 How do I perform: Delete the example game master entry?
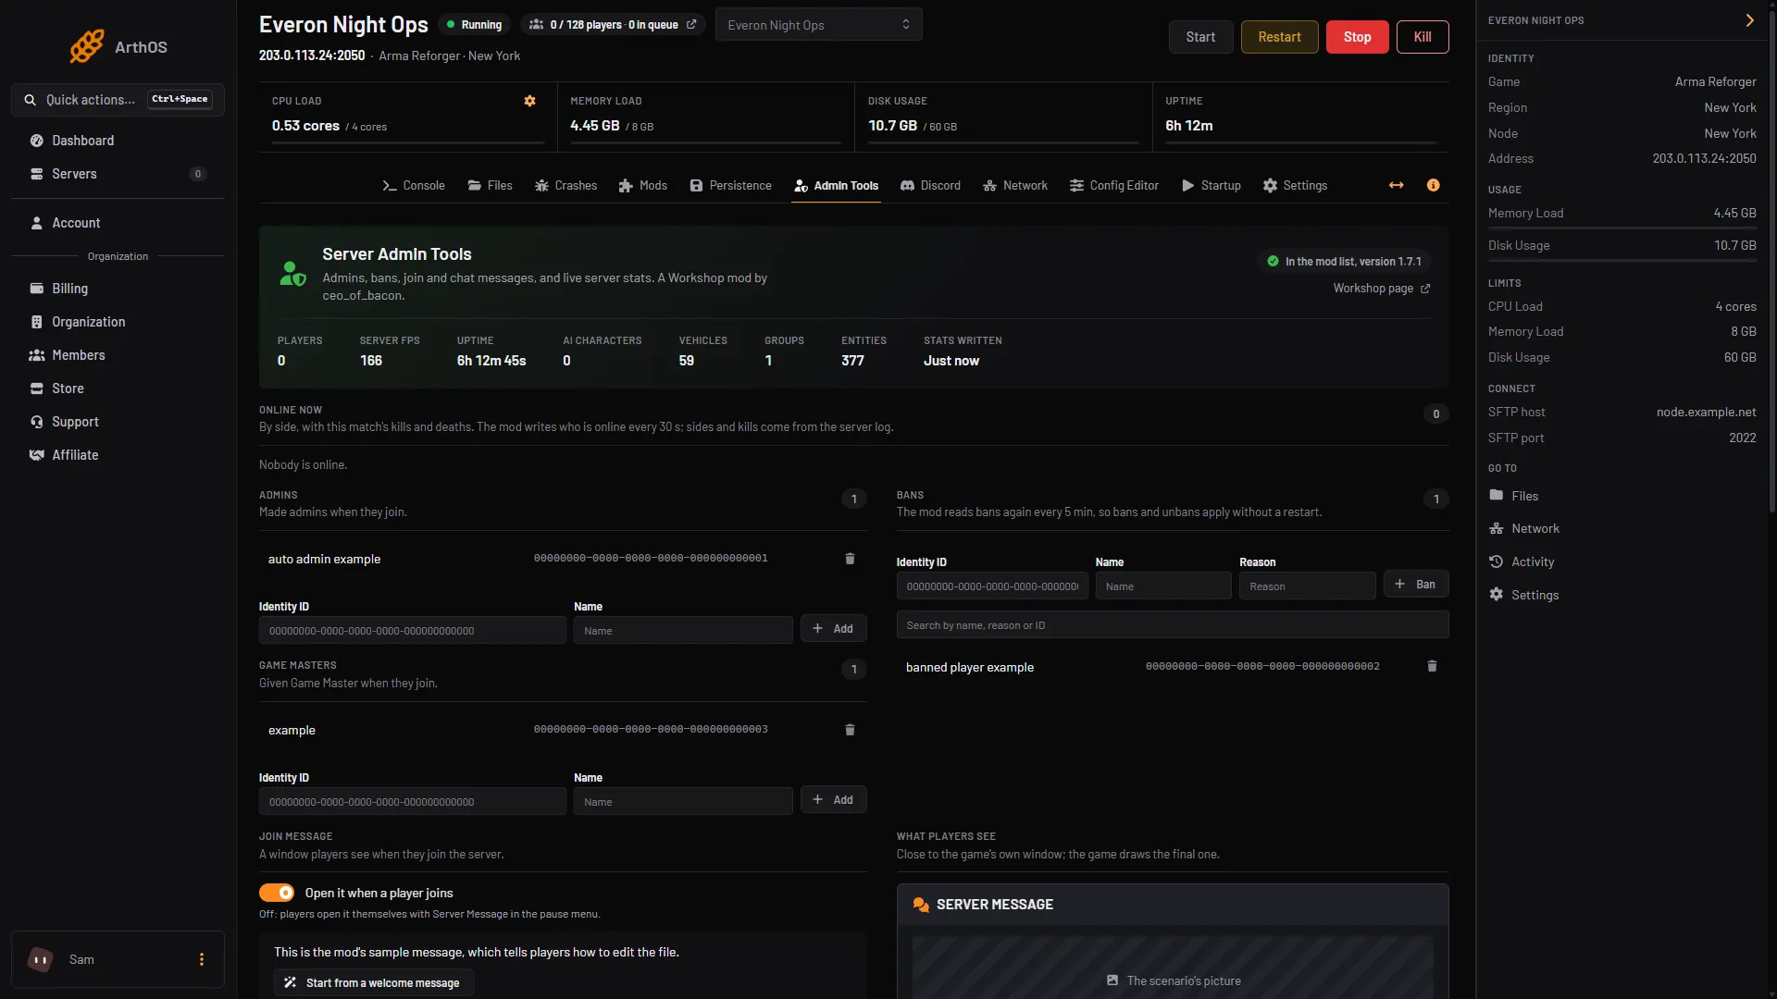coord(850,730)
